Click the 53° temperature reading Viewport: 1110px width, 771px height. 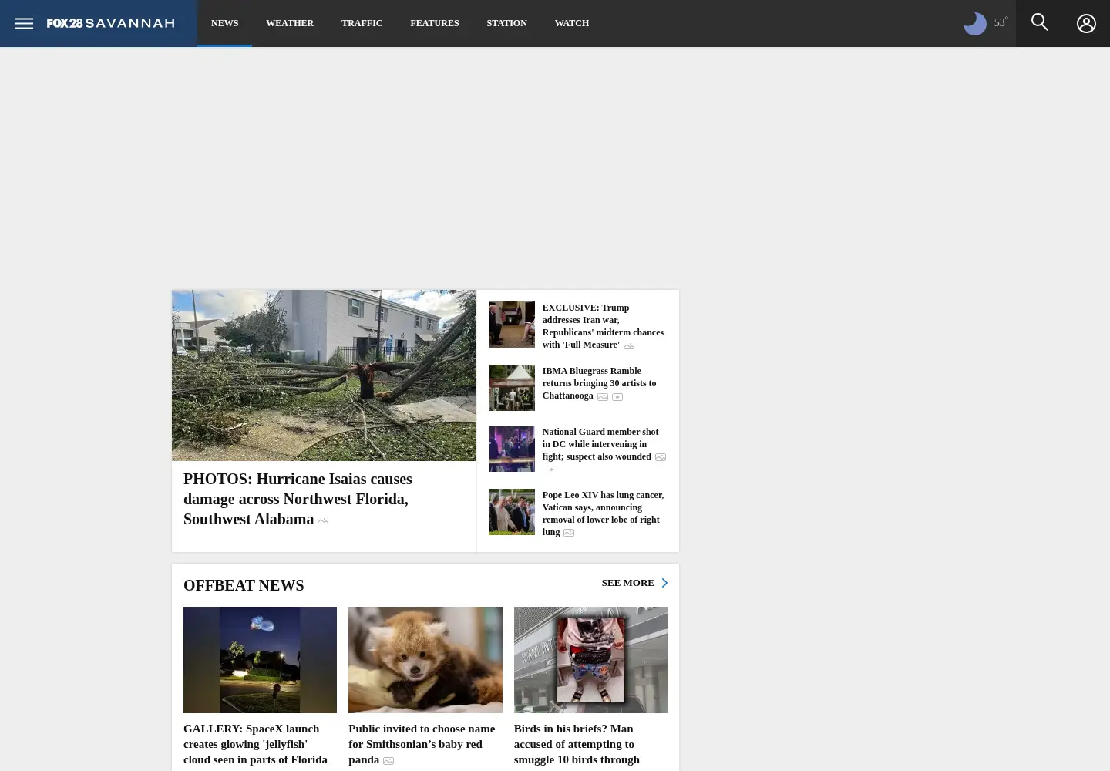(1001, 22)
